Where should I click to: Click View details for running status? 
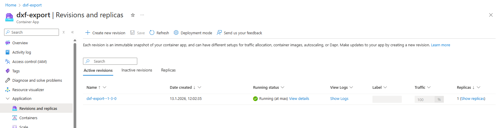299,99
